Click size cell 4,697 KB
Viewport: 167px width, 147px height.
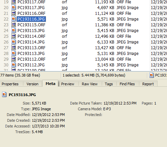(x=106, y=8)
